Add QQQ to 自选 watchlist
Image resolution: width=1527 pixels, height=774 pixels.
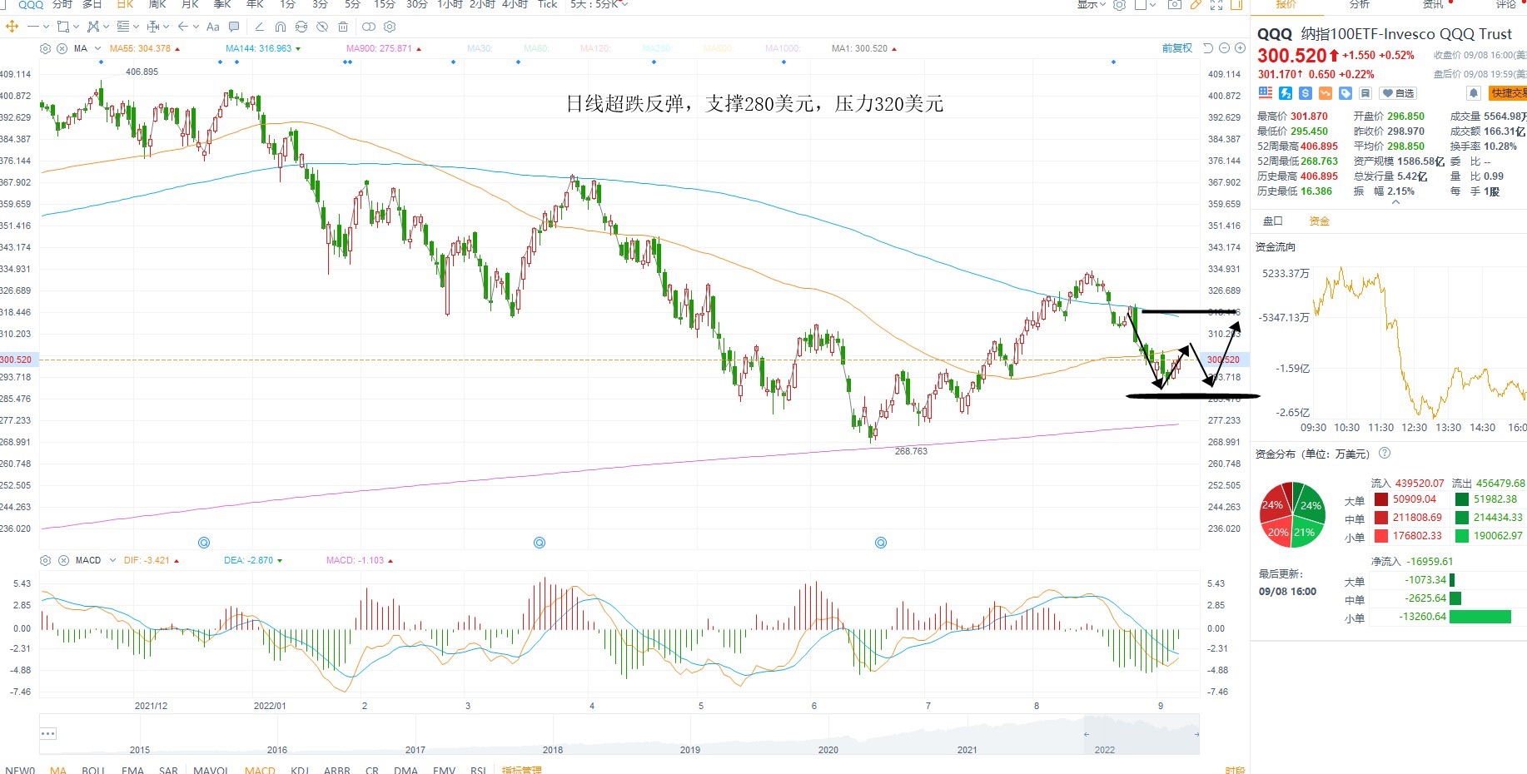pyautogui.click(x=1398, y=93)
